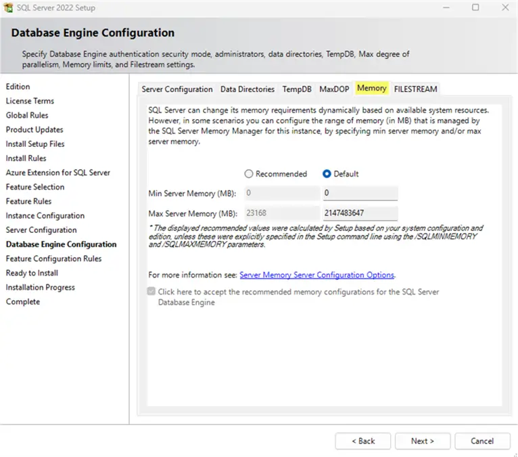Switch to the FILESTREAM tab
Screen dimensions: 518x457
pyautogui.click(x=415, y=89)
